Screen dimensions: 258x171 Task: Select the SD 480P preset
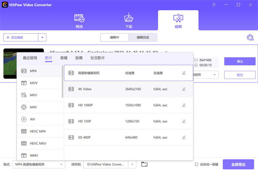(x=129, y=138)
